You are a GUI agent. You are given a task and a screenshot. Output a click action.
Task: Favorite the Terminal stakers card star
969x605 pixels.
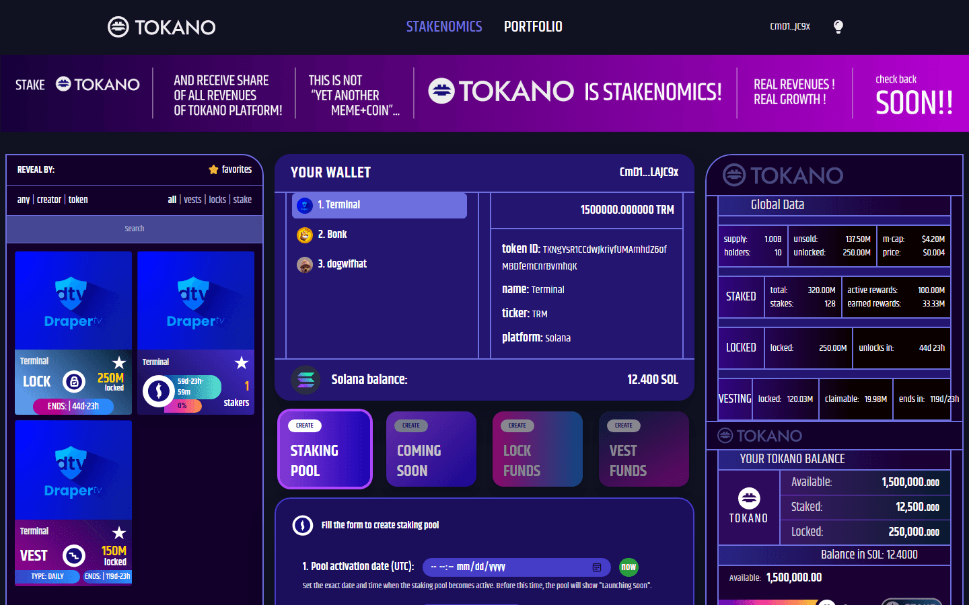[x=242, y=363]
